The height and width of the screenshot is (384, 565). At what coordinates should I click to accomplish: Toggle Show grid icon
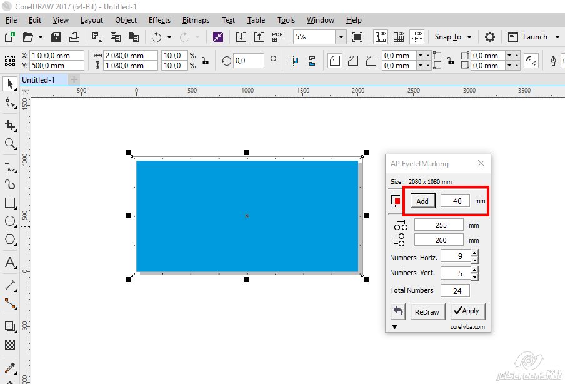pos(399,37)
